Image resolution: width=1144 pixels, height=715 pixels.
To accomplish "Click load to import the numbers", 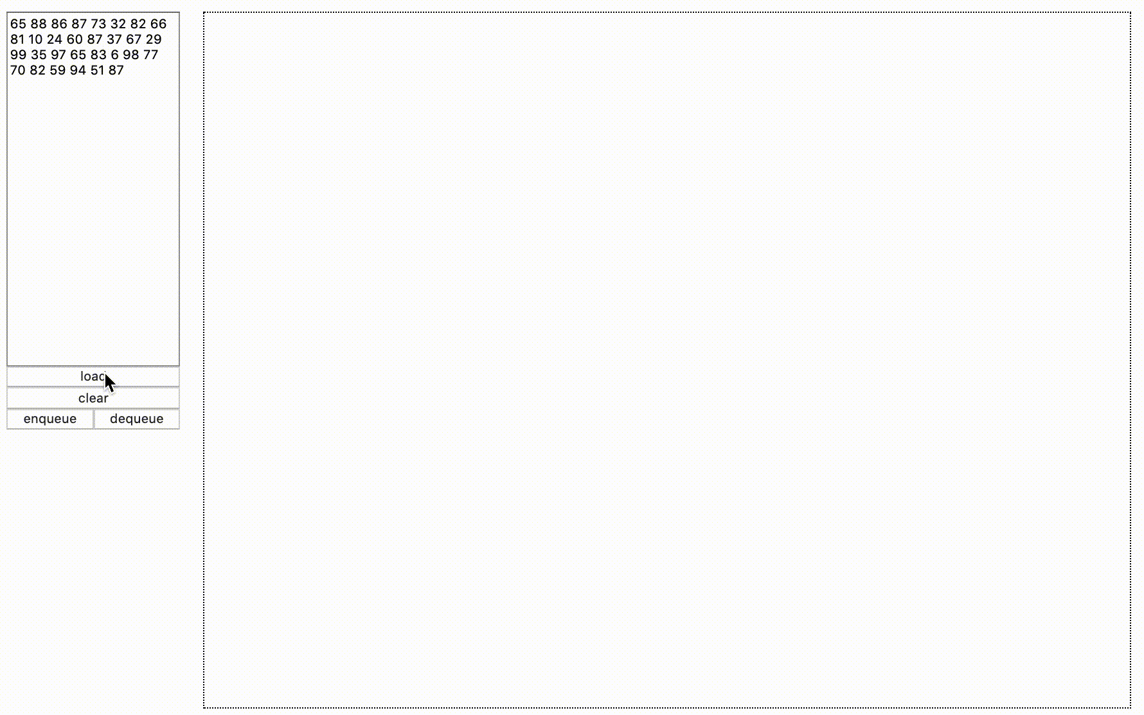I will pyautogui.click(x=93, y=376).
